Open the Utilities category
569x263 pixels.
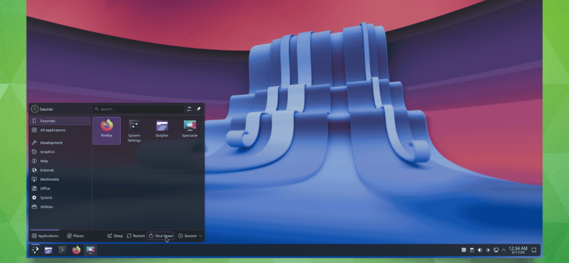pyautogui.click(x=60, y=207)
